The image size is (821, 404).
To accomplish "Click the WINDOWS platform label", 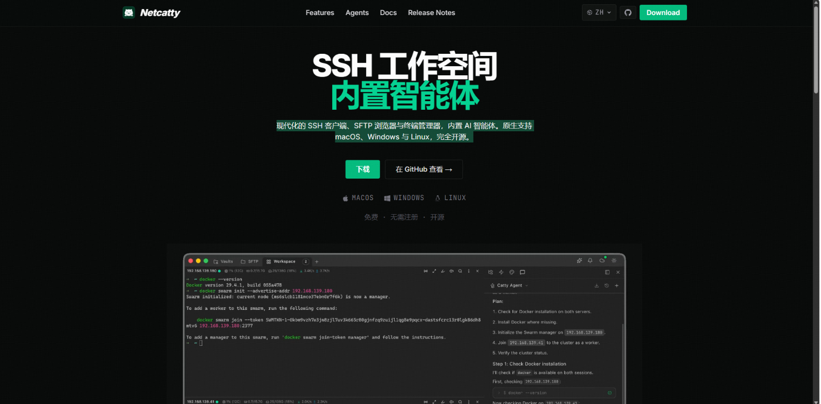I will [409, 198].
